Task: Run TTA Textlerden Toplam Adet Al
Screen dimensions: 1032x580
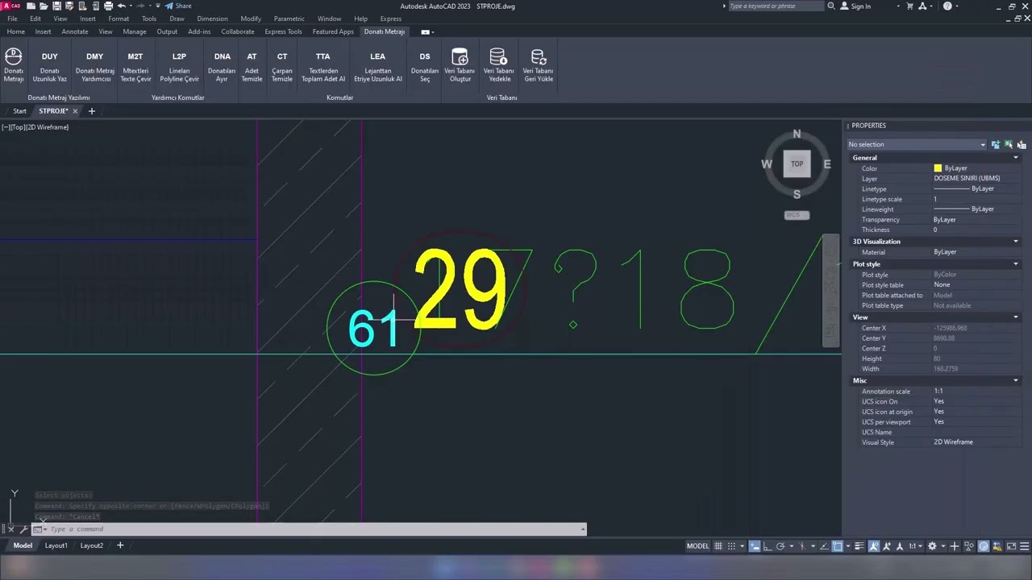Action: [323, 67]
